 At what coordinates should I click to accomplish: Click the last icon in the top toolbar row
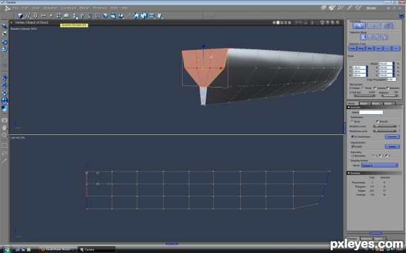point(160,16)
